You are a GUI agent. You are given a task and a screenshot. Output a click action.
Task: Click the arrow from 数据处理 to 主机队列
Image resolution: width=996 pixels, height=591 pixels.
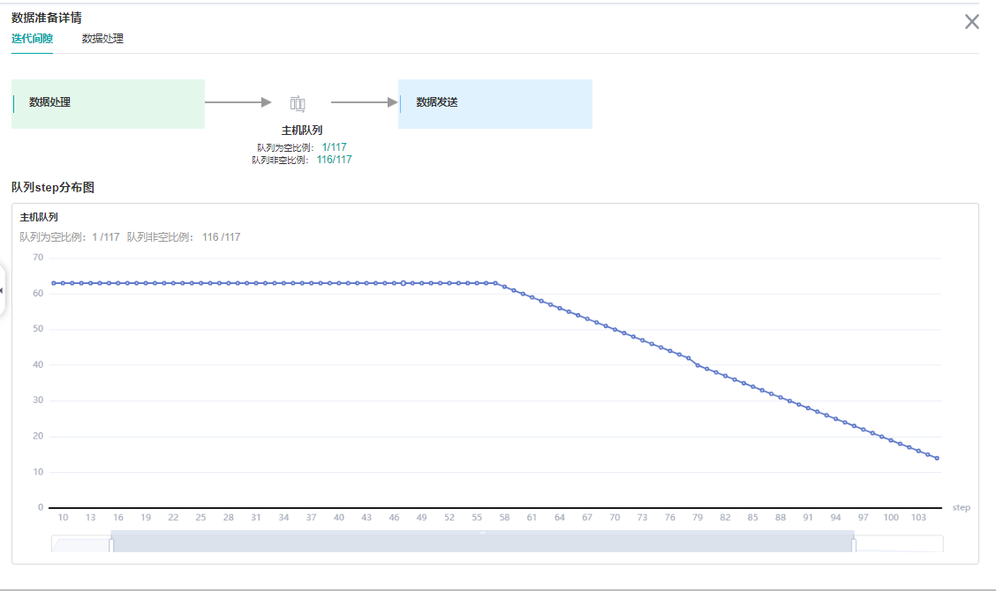(238, 102)
